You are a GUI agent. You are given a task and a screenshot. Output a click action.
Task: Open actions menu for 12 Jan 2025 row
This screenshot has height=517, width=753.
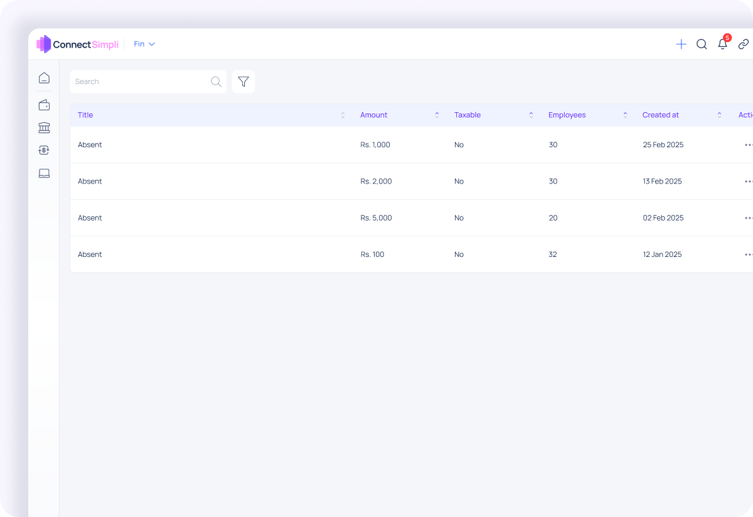coord(747,254)
